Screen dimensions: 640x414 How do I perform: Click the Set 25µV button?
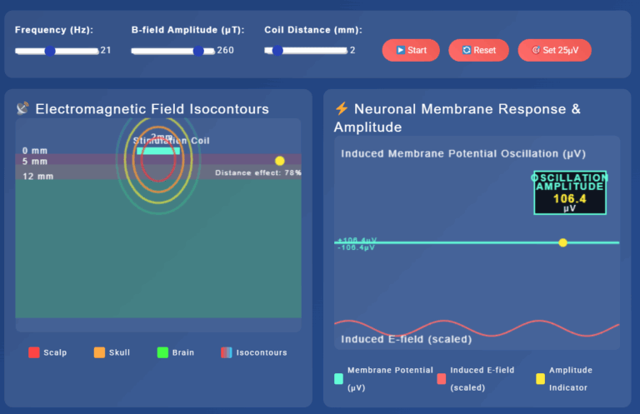tap(554, 50)
